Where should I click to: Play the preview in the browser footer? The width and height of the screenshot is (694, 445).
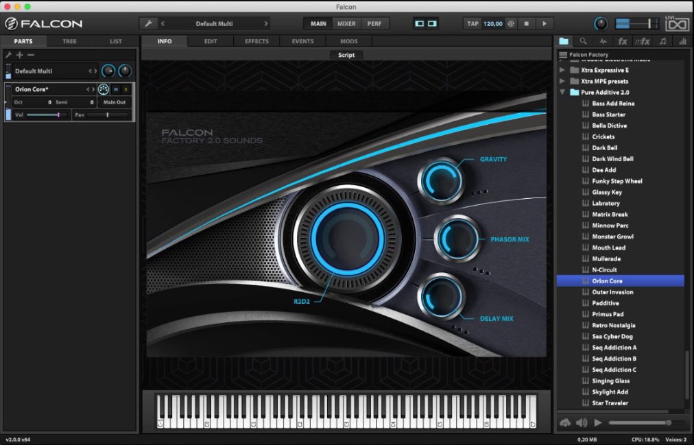(x=598, y=422)
